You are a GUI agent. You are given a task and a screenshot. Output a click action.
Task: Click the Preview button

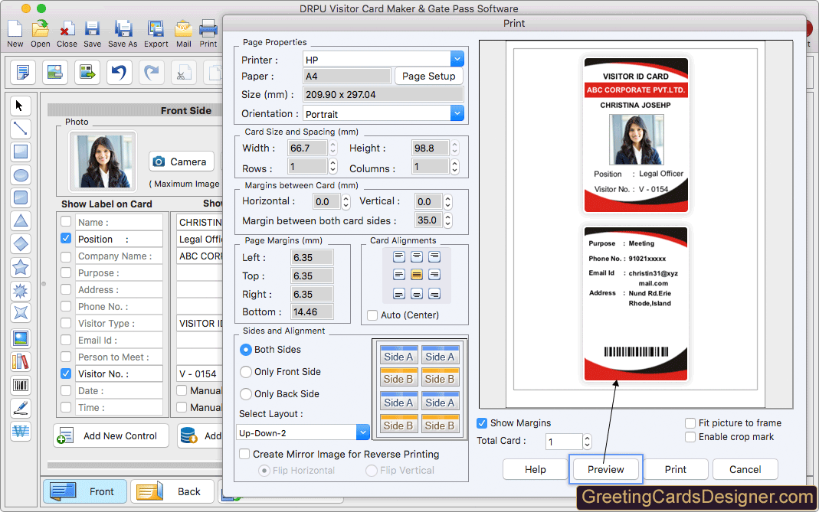605,469
